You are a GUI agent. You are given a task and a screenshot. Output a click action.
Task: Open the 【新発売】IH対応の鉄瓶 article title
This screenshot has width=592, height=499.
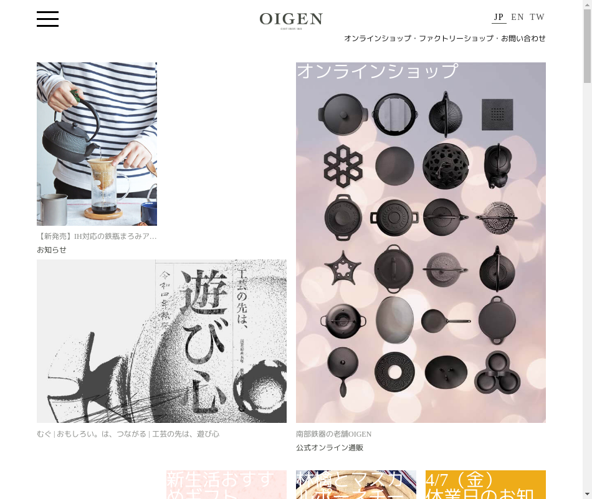pyautogui.click(x=97, y=236)
